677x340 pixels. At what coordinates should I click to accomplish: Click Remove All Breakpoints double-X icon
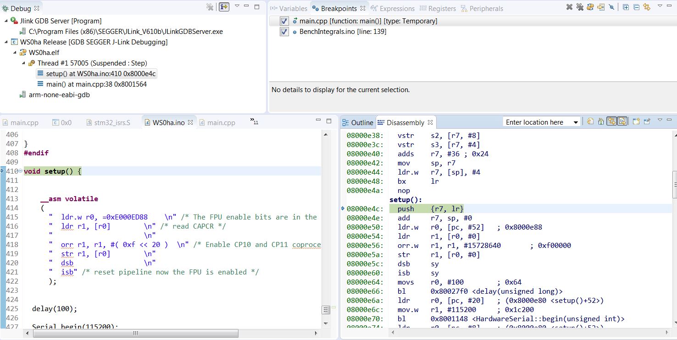[x=580, y=7]
